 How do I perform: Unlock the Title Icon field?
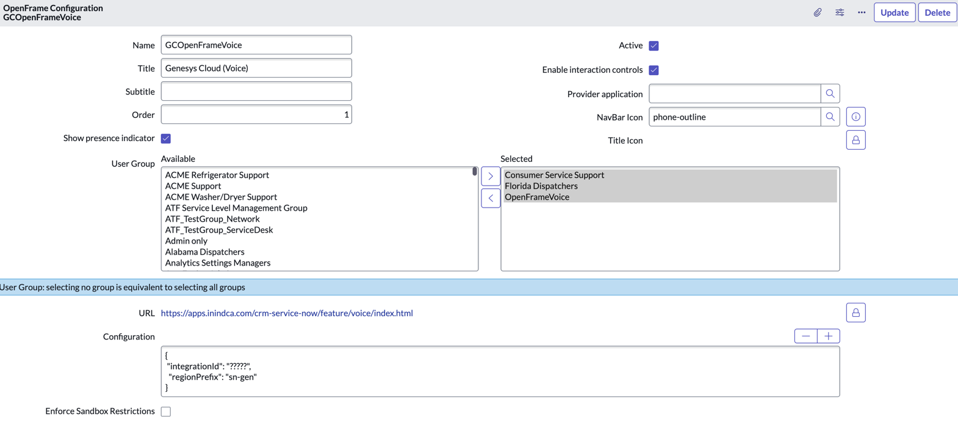coord(855,140)
